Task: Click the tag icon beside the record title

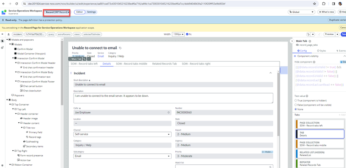Action: click(120, 48)
